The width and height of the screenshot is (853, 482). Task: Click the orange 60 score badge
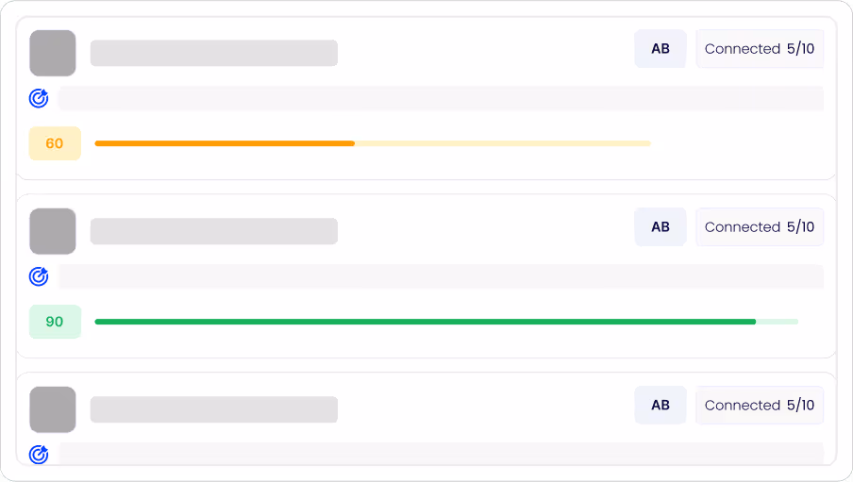pyautogui.click(x=55, y=143)
